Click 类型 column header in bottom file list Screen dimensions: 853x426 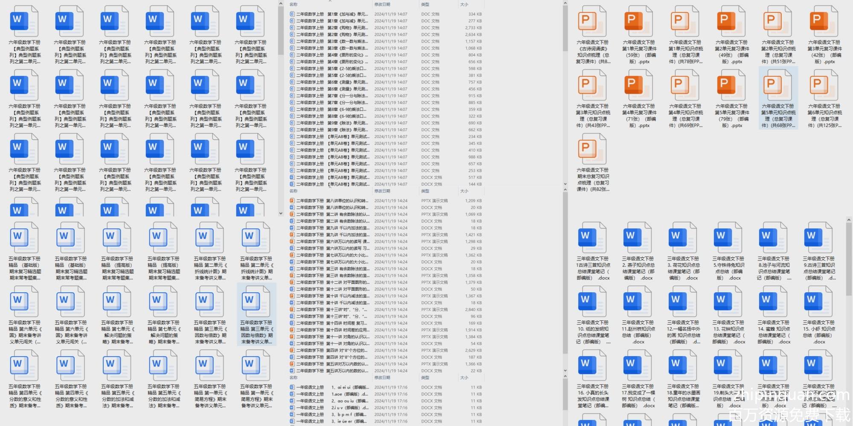pyautogui.click(x=425, y=378)
